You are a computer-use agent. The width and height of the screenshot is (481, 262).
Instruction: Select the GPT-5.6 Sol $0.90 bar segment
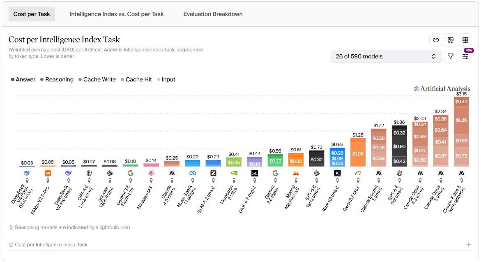coord(399,146)
